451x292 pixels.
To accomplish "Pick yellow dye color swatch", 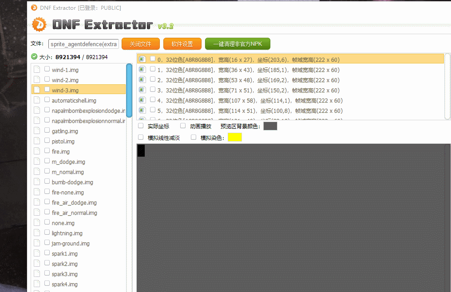I will pos(235,137).
